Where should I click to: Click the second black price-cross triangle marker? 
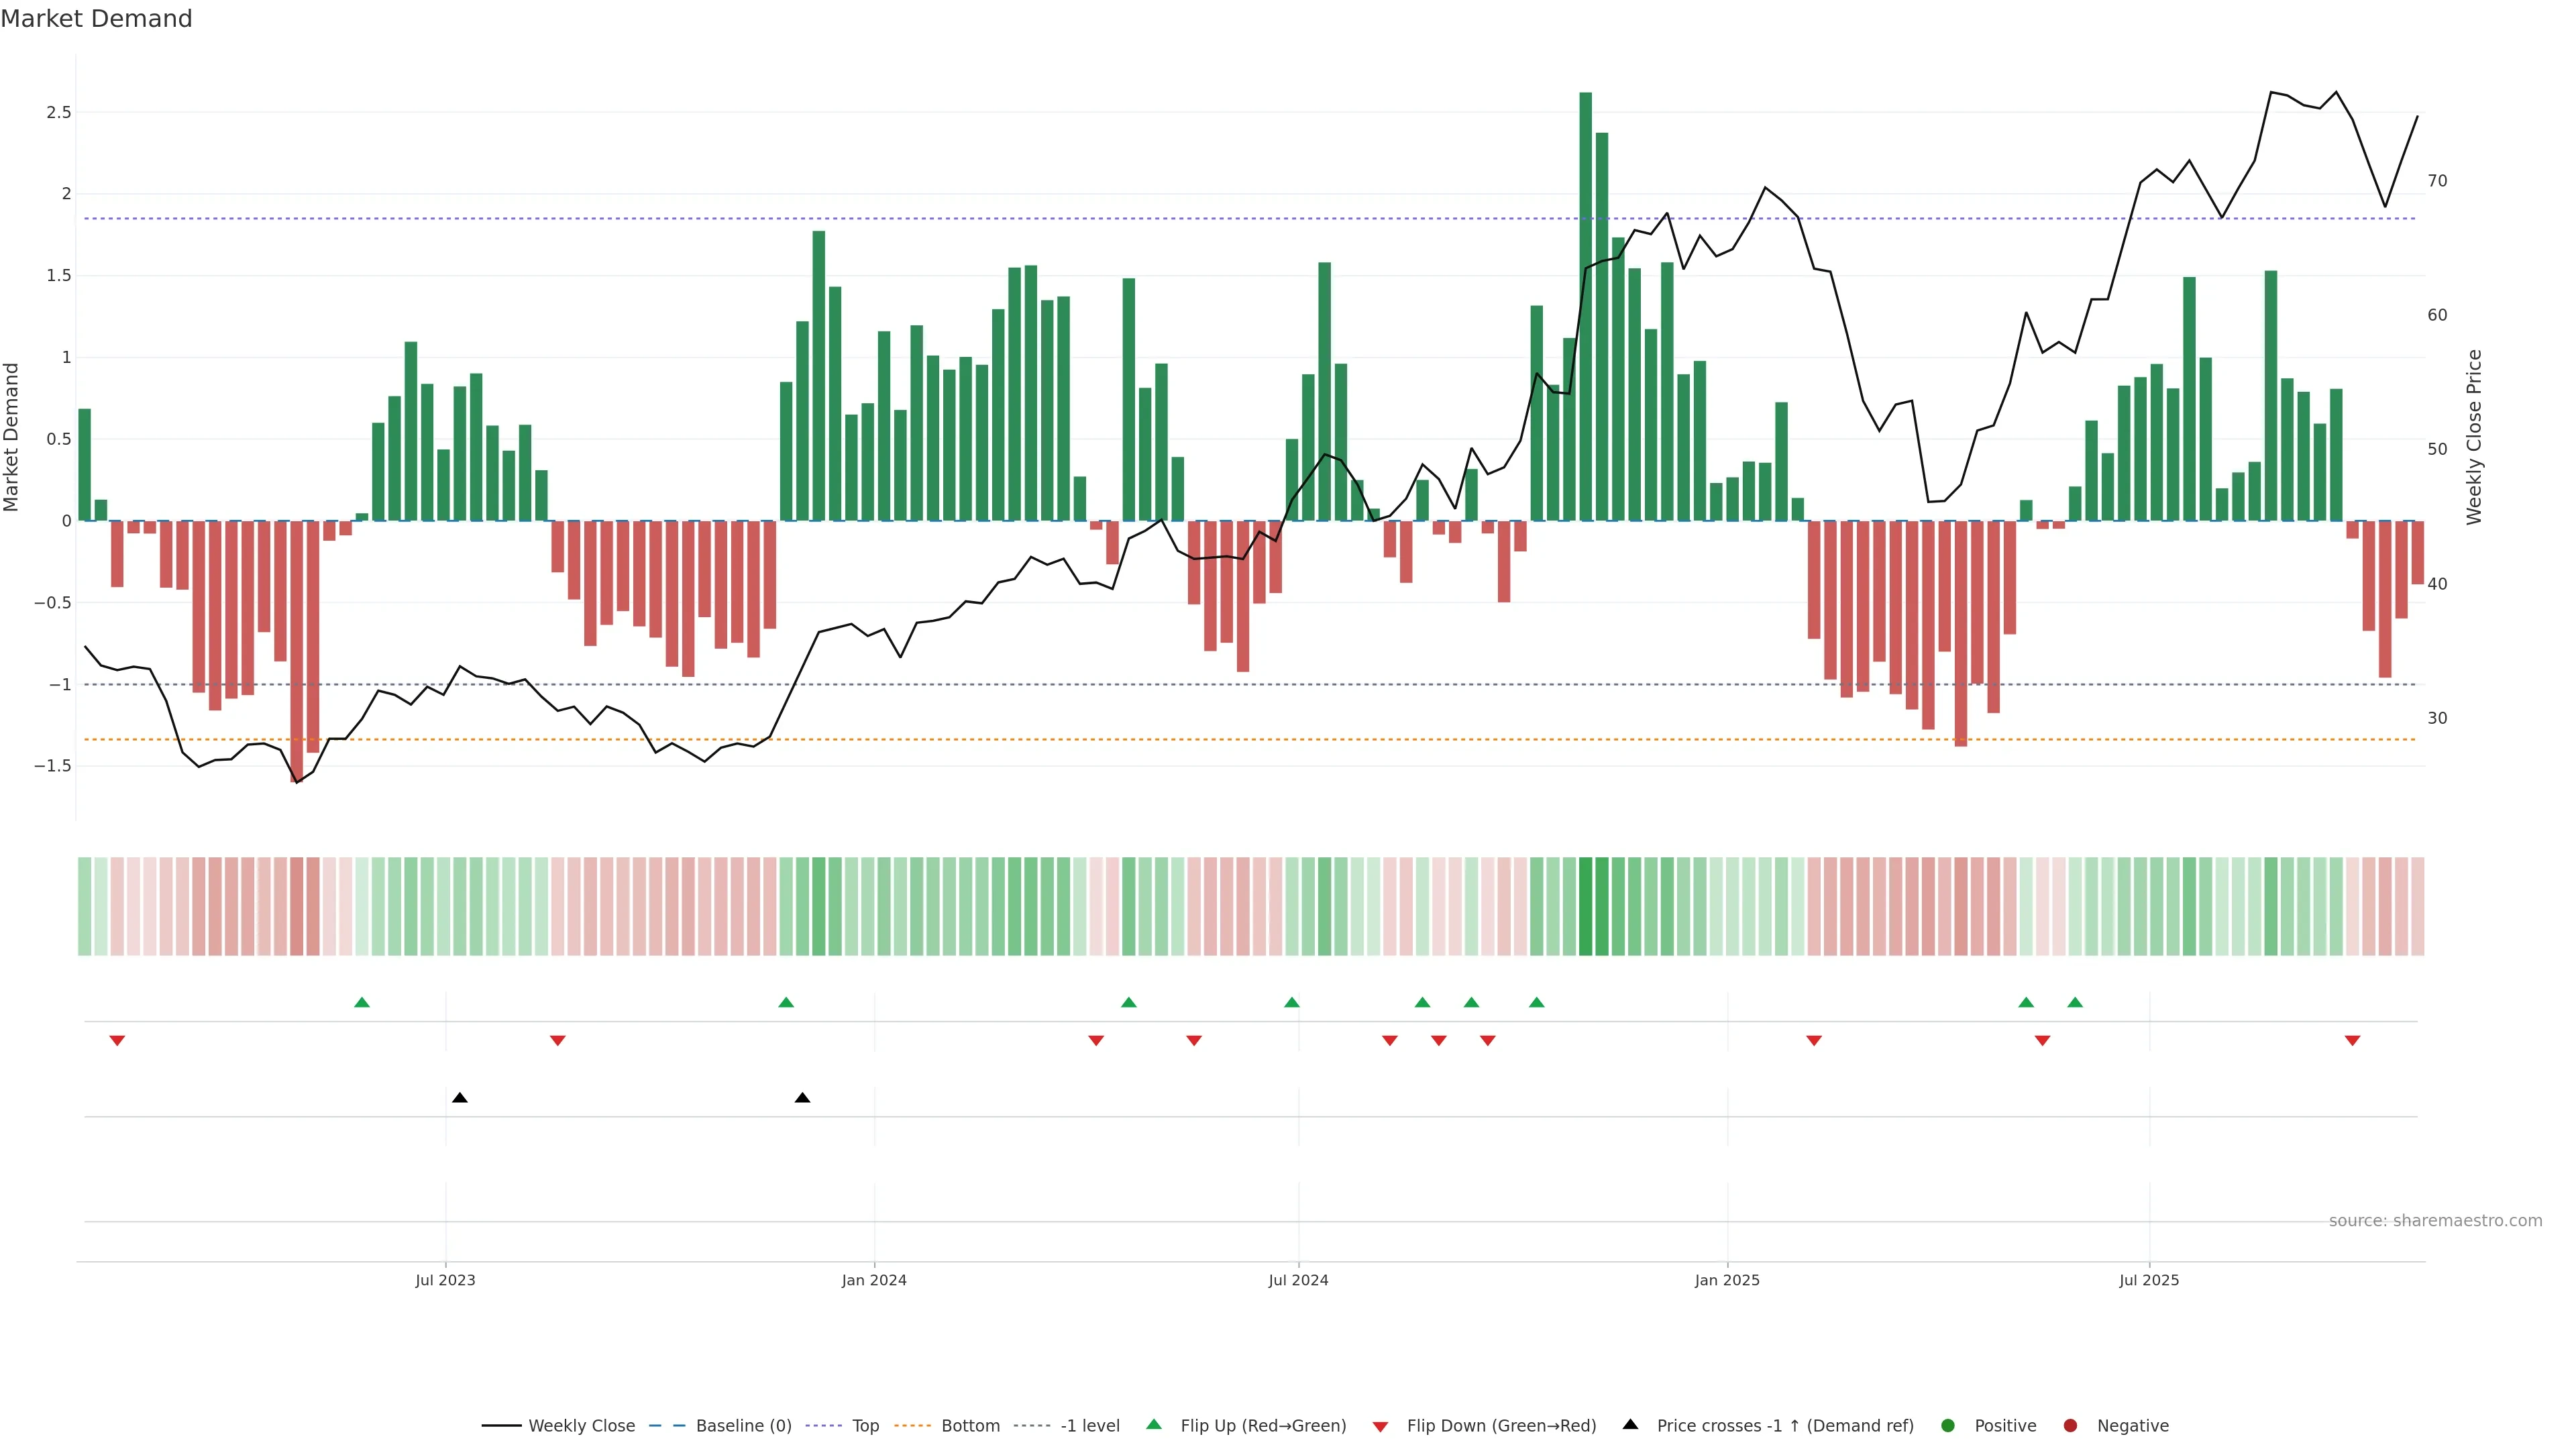click(802, 1098)
